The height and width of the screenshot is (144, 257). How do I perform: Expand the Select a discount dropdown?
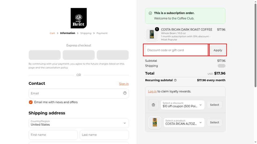(x=183, y=105)
